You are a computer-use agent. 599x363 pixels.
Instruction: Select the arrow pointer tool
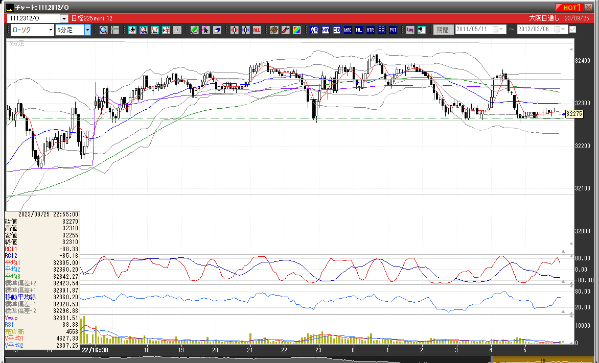pyautogui.click(x=205, y=30)
